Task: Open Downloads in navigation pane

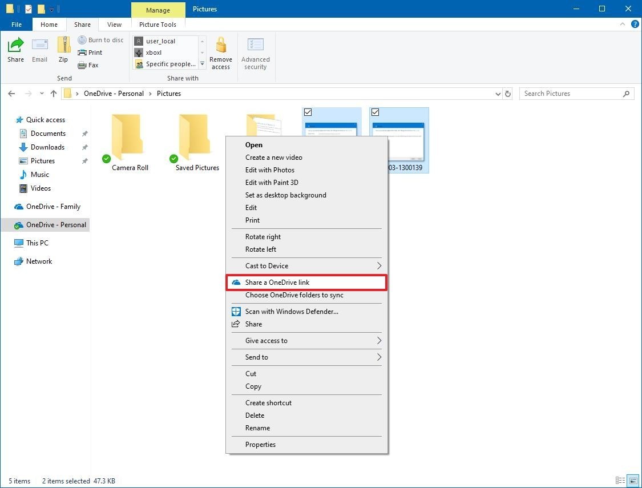Action: pos(47,147)
